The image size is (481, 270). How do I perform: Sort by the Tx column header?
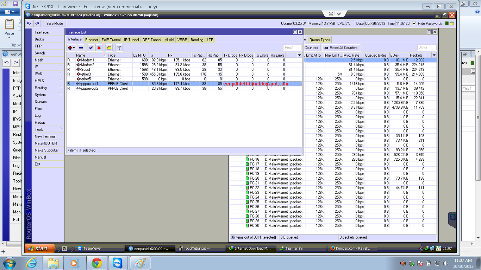[158, 55]
